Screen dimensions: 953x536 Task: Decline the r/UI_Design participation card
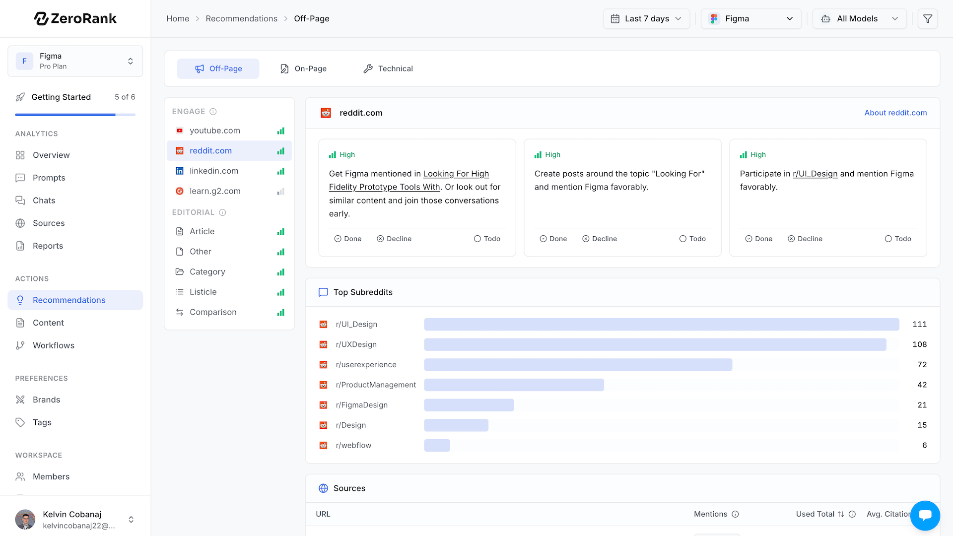(805, 239)
